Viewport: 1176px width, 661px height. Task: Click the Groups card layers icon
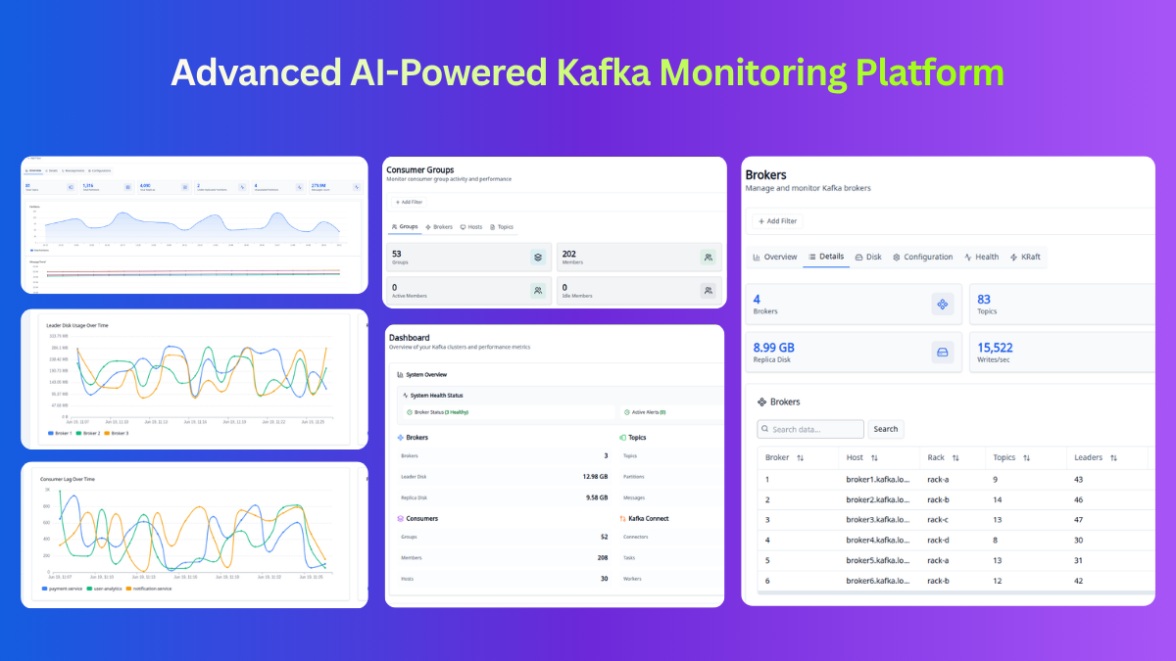pos(538,258)
